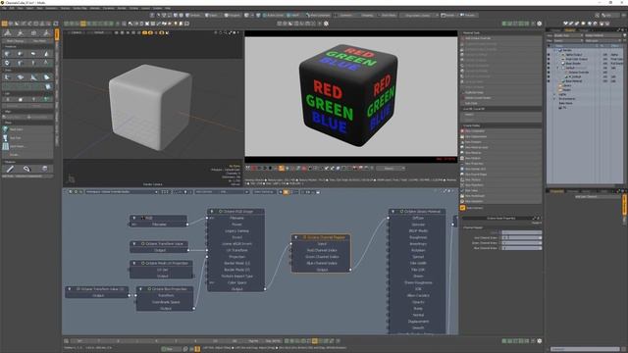628x353 pixels.
Task: Collapse the RGB node
Action: (x=134, y=218)
